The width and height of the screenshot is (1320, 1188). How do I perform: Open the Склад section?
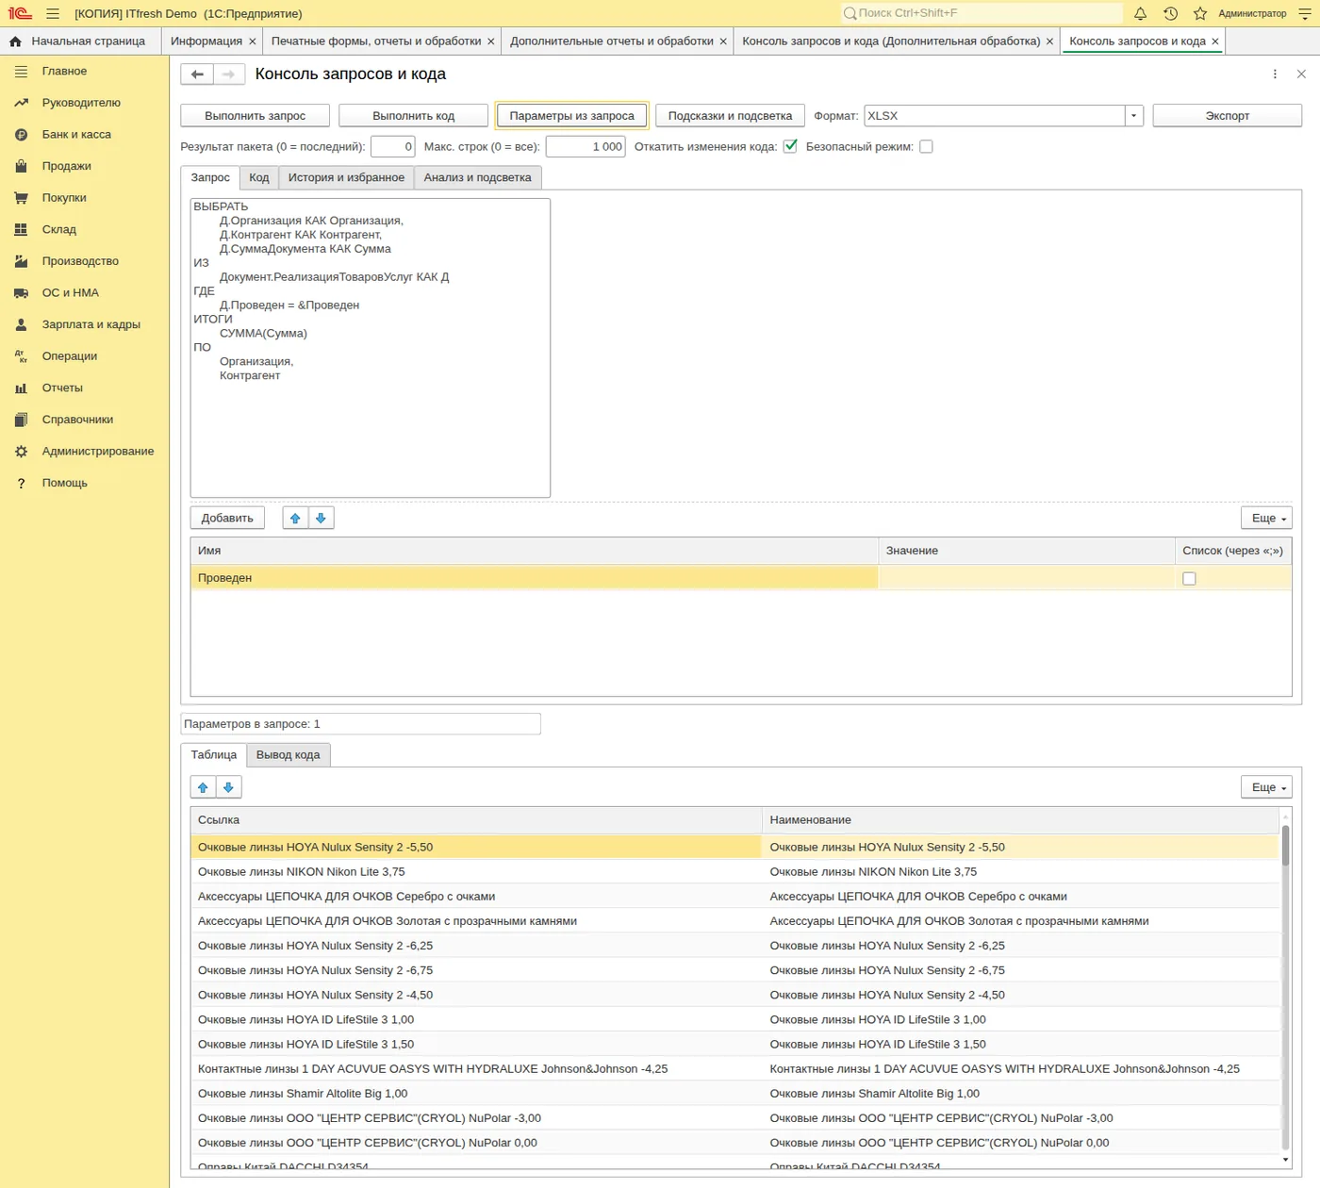coord(58,229)
